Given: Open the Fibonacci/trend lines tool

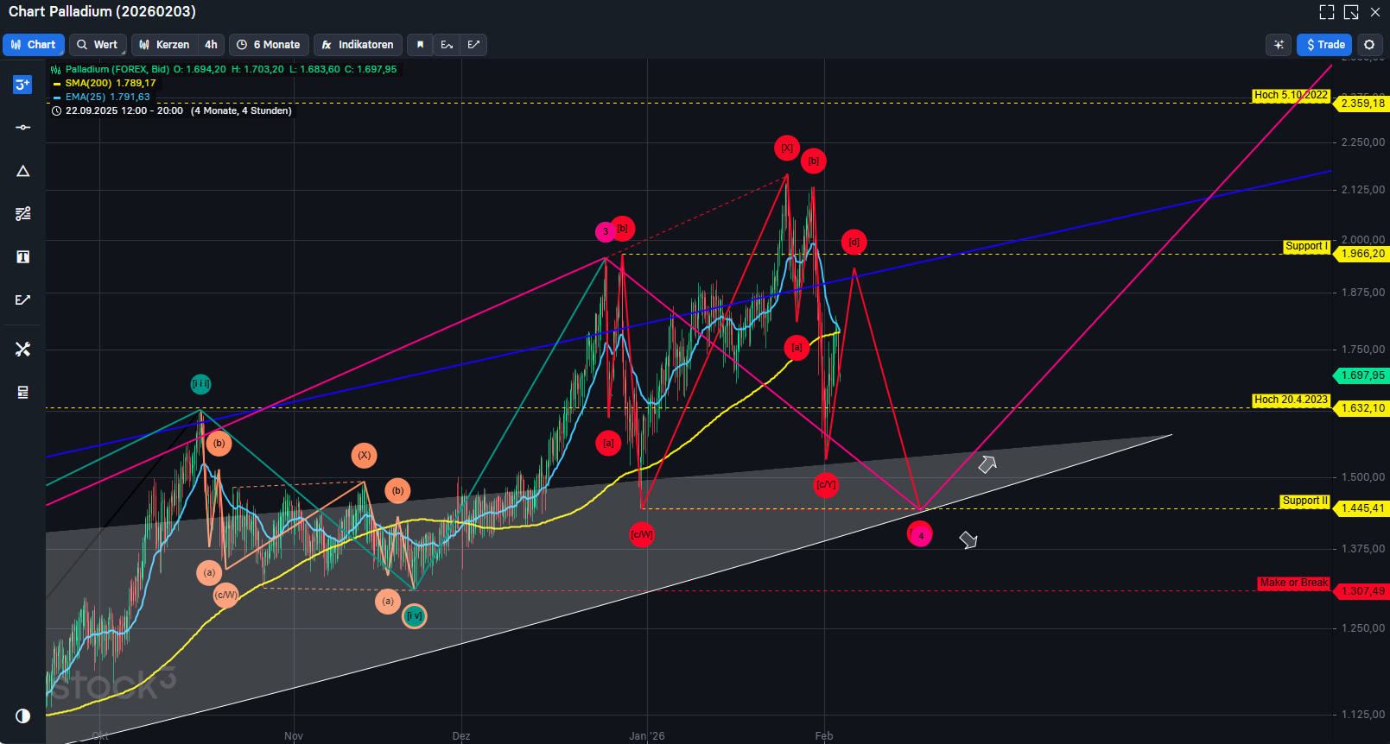Looking at the screenshot, I should 23,214.
